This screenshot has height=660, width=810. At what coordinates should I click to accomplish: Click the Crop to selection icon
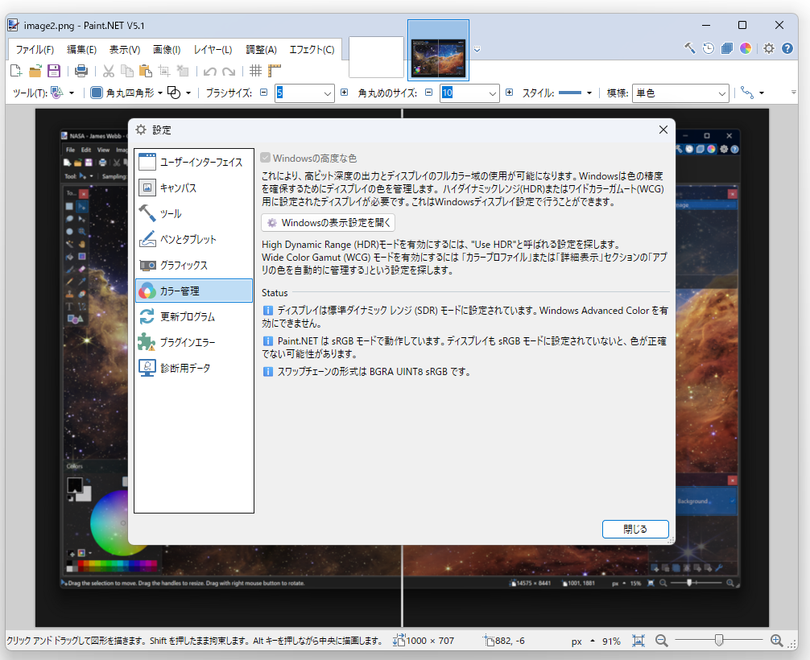[x=164, y=71]
